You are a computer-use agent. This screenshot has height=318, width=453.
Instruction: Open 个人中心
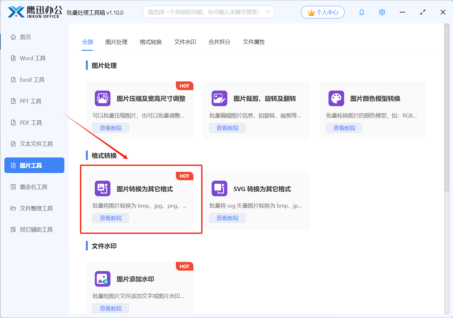coord(322,12)
